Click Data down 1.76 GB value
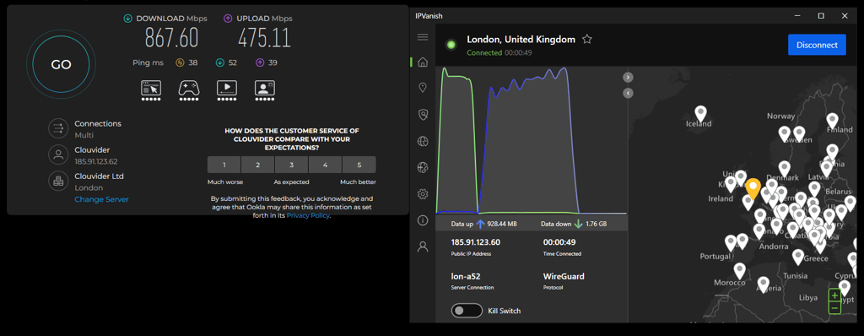The height and width of the screenshot is (336, 864). point(597,224)
